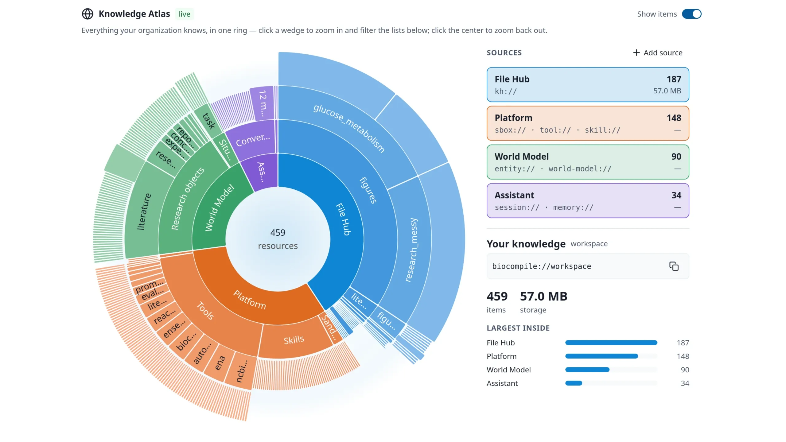
Task: Click the 459 resources center to zoom out
Action: (278, 239)
